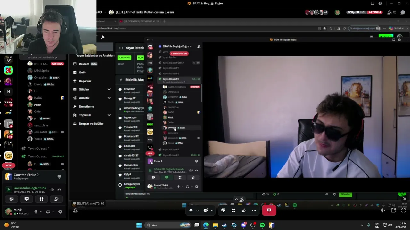Toggle deafen headphones in Discord user panel
This screenshot has height=230, width=410.
[x=48, y=211]
